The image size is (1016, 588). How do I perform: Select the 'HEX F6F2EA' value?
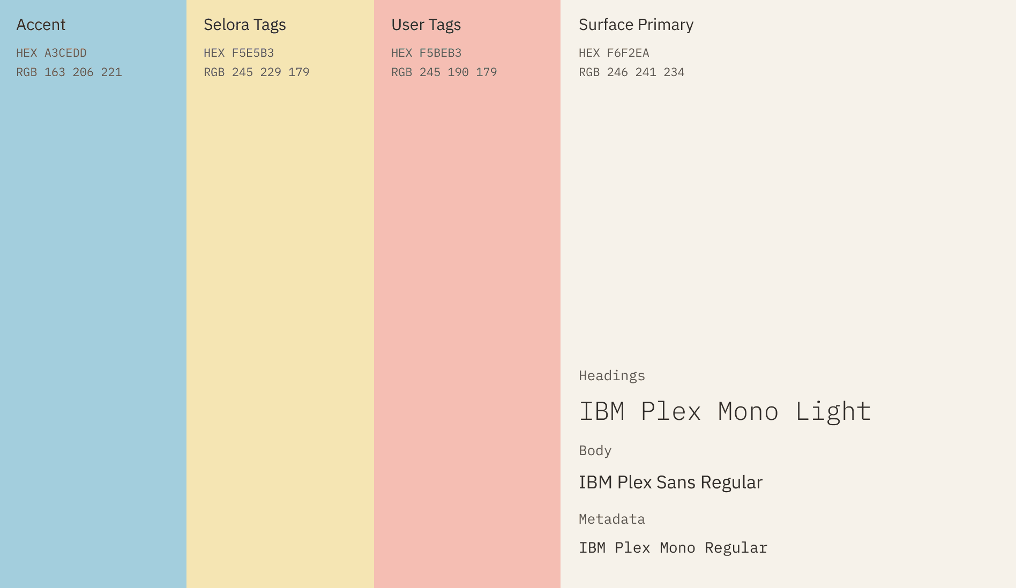pos(614,53)
